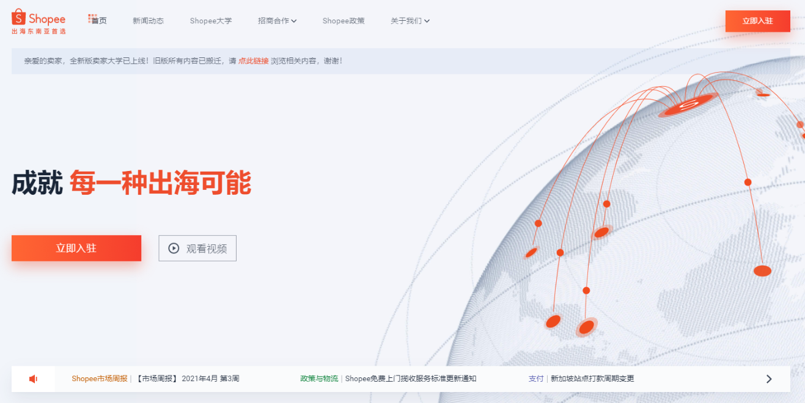805x403 pixels.
Task: Click the Shopee logo in header
Action: [39, 21]
